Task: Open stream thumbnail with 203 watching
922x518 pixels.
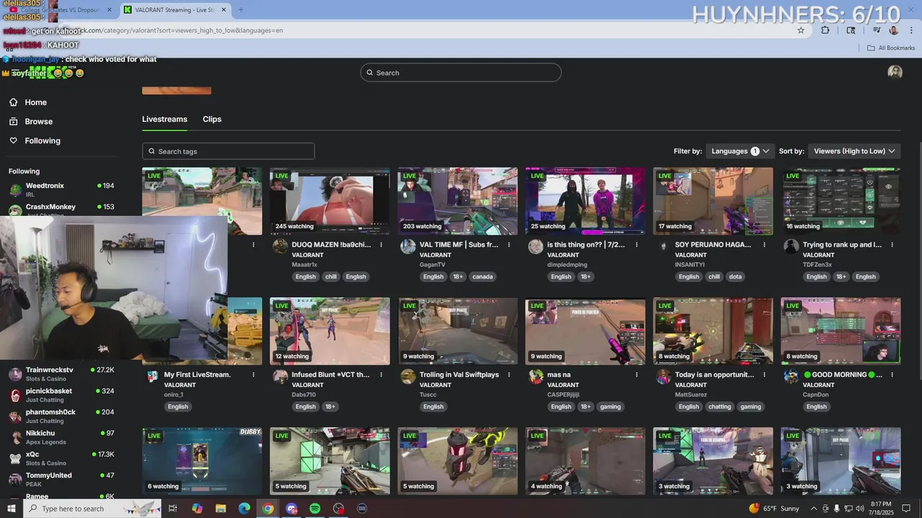Action: tap(457, 201)
